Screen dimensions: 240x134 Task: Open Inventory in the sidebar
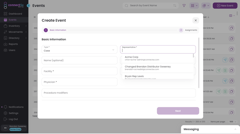coord(14,26)
